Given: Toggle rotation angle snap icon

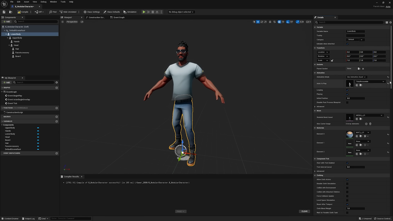Looking at the screenshot, I should (288, 22).
